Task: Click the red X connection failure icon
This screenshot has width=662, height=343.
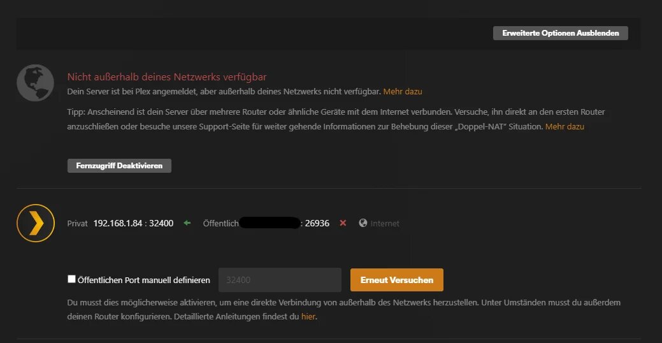Action: coord(343,223)
